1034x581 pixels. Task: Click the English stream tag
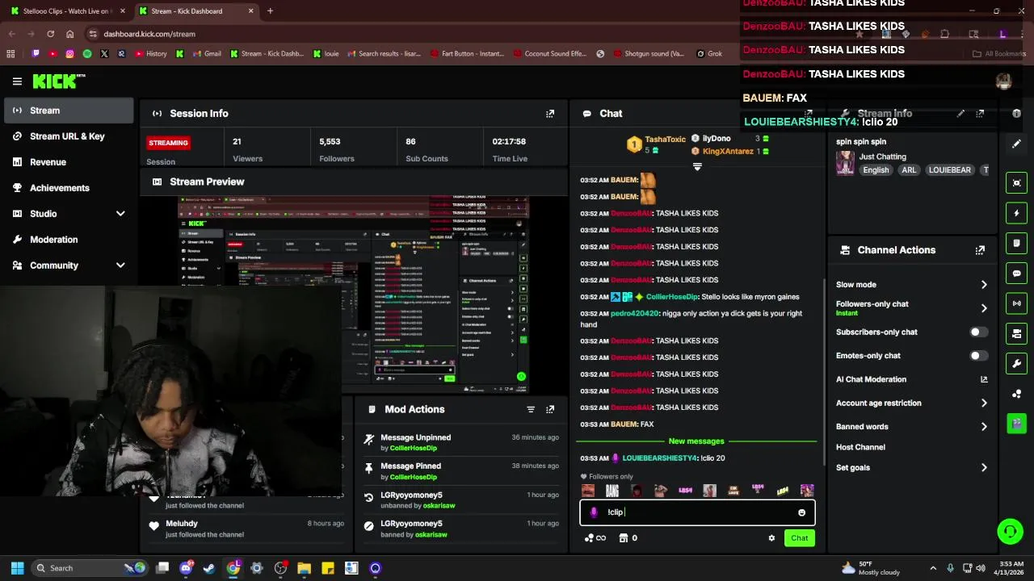[876, 170]
